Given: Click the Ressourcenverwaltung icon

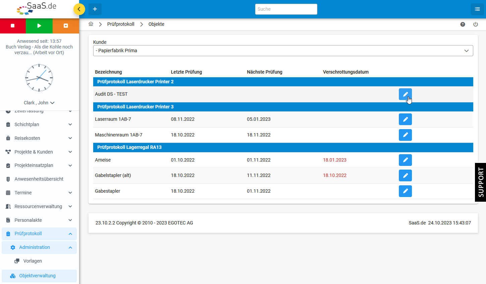Looking at the screenshot, I should (8, 206).
